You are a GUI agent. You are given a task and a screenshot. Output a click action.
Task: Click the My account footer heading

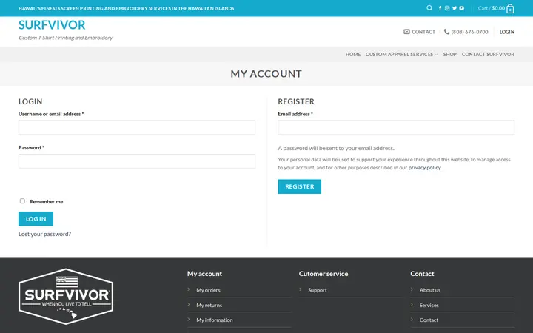[x=204, y=274]
